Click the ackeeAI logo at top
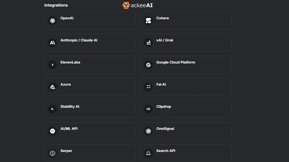The height and width of the screenshot is (162, 289). [137, 5]
